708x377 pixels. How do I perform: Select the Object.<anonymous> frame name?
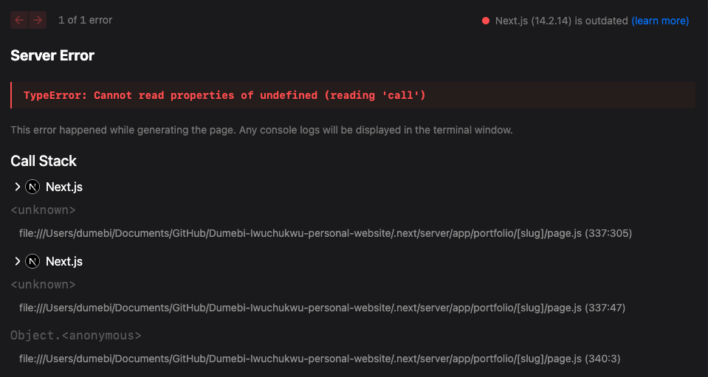click(x=75, y=336)
